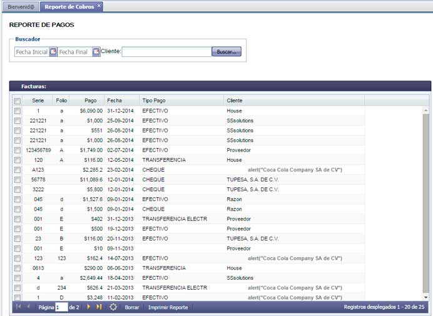Viewport: 433px width, 316px height.
Task: Toggle the select-all checkbox in grid header
Action: point(18,101)
